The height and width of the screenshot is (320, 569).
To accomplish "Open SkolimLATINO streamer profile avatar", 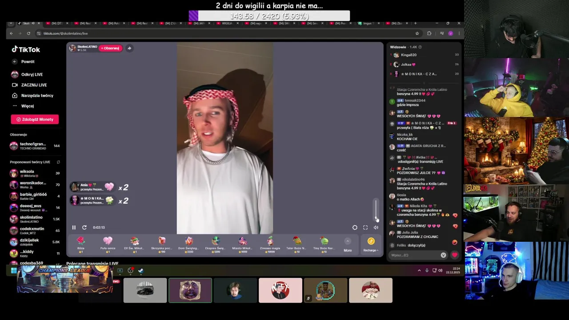I will pos(72,48).
